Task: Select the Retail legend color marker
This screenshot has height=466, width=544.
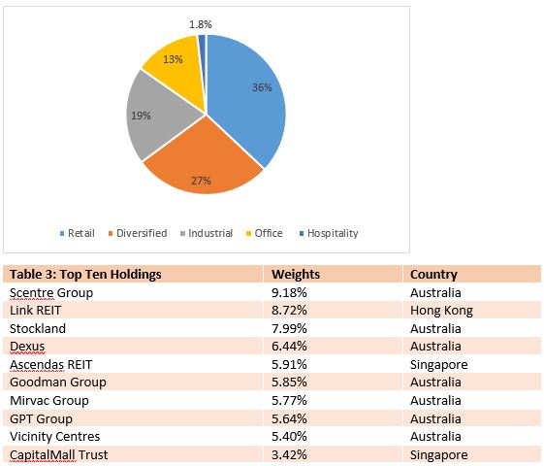Action: click(x=62, y=234)
